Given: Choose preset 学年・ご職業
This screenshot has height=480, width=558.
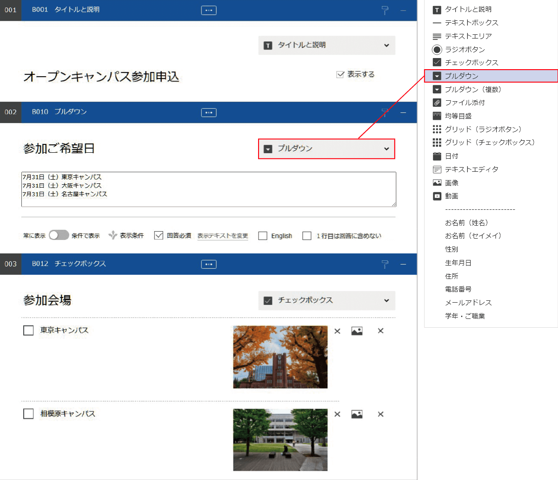Looking at the screenshot, I should tap(465, 316).
